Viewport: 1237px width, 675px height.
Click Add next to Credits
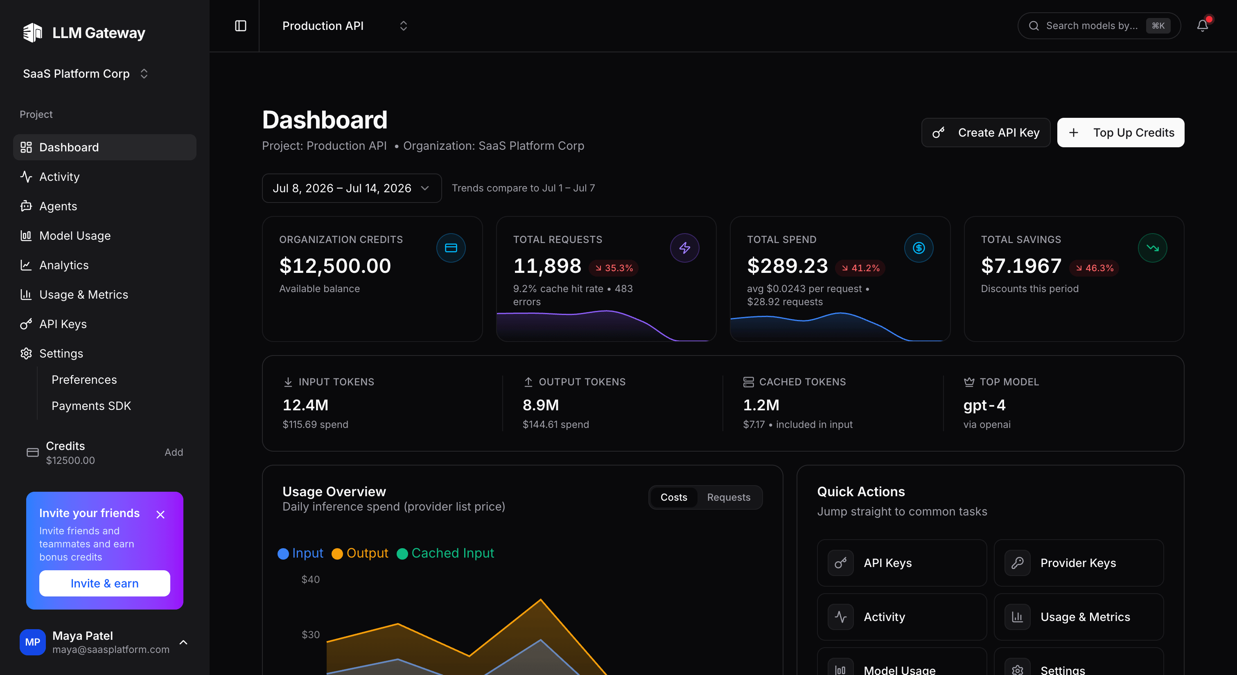tap(174, 452)
